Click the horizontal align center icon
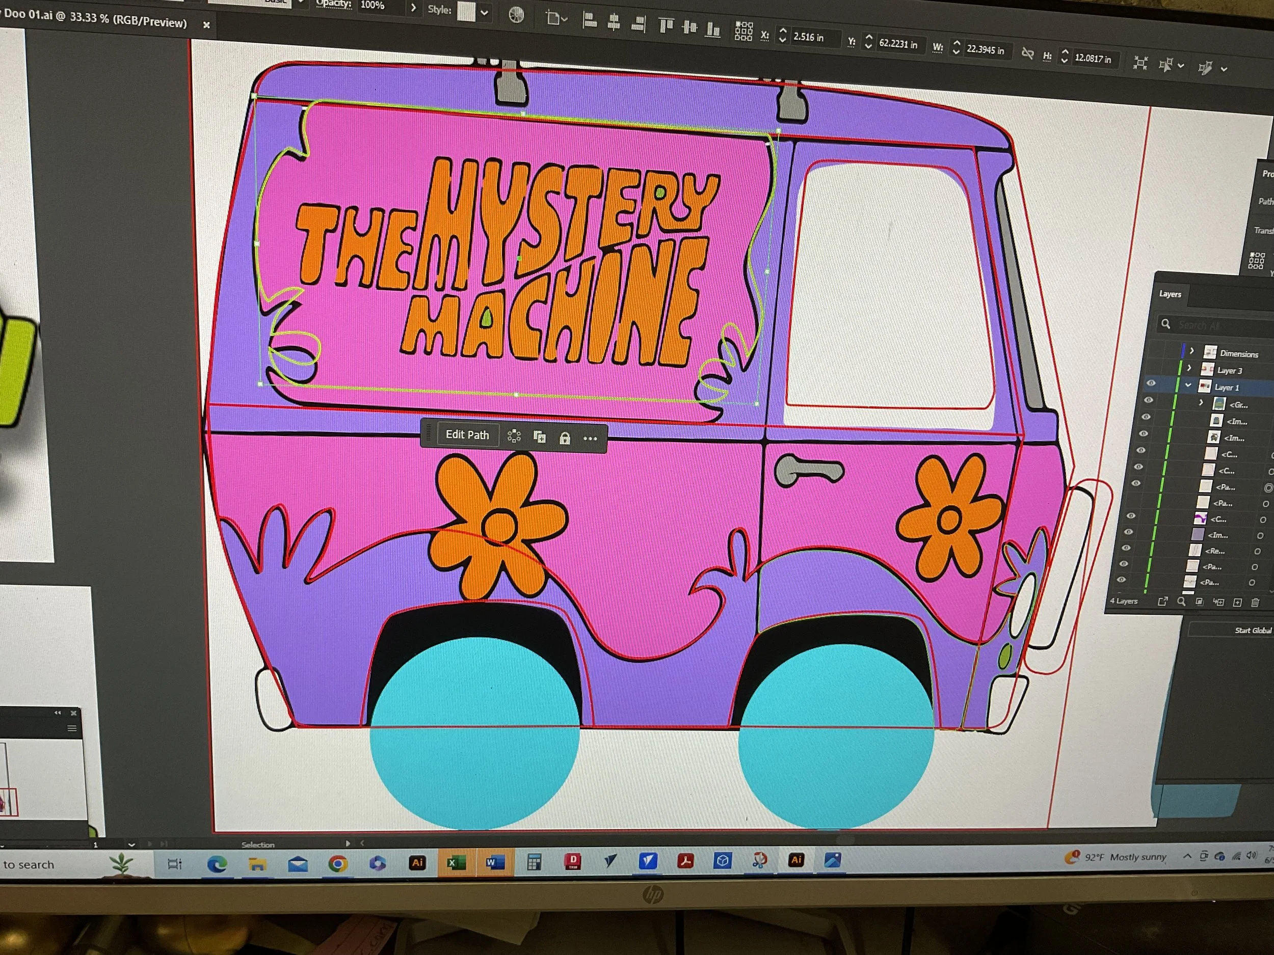Viewport: 1274px width, 955px height. [614, 22]
